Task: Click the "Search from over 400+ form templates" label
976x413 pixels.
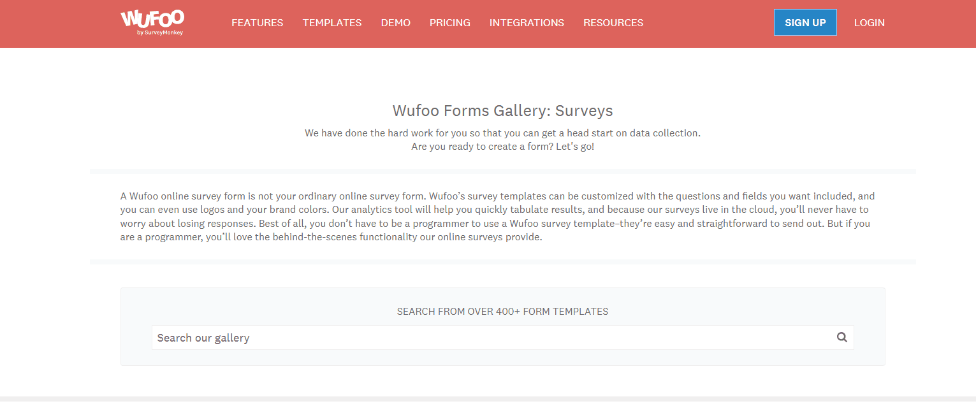Action: click(502, 312)
